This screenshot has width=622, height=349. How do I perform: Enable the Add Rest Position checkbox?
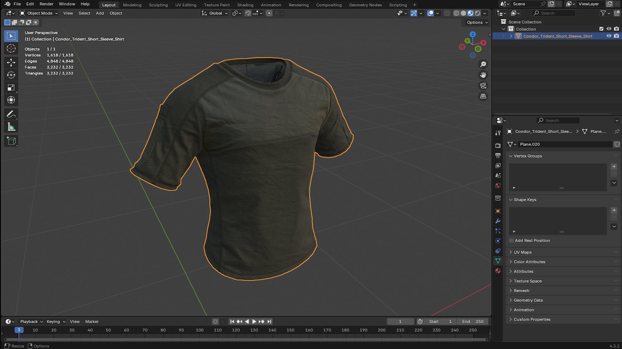pyautogui.click(x=511, y=241)
